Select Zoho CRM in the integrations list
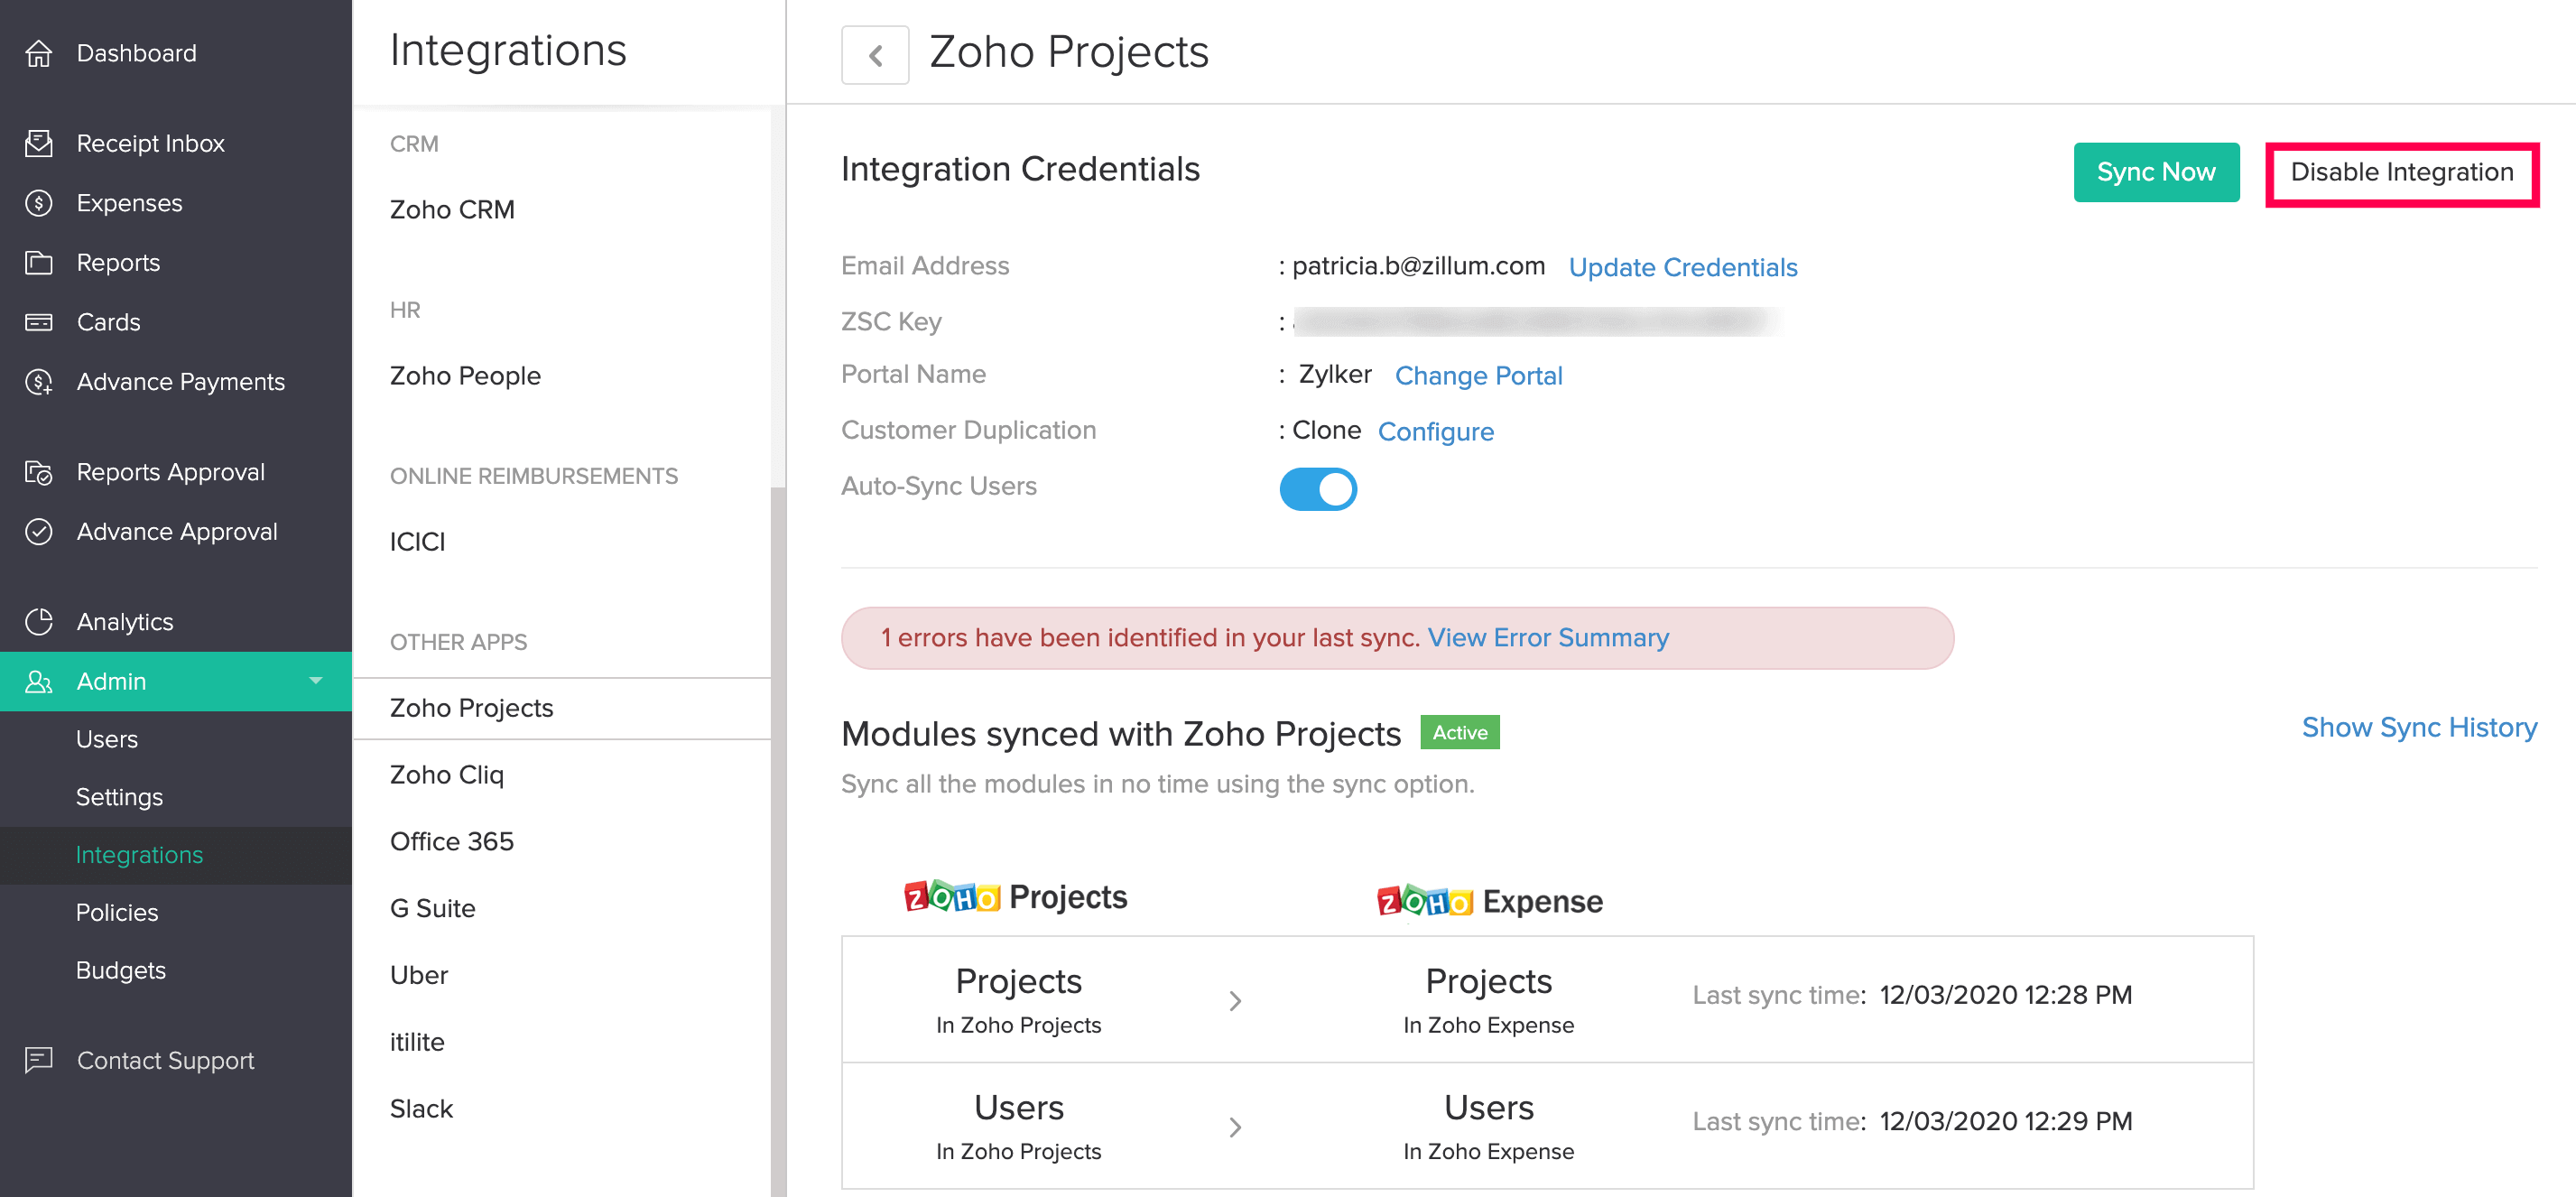This screenshot has height=1197, width=2576. tap(452, 210)
